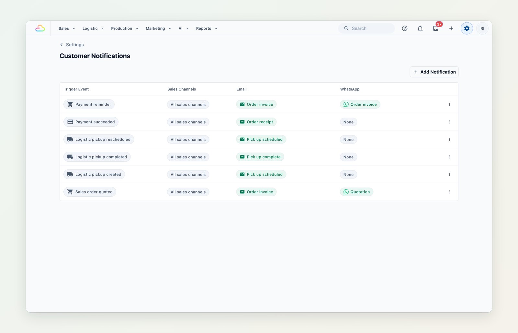The height and width of the screenshot is (333, 518).
Task: Click the cloud logo icon
Action: 40,29
